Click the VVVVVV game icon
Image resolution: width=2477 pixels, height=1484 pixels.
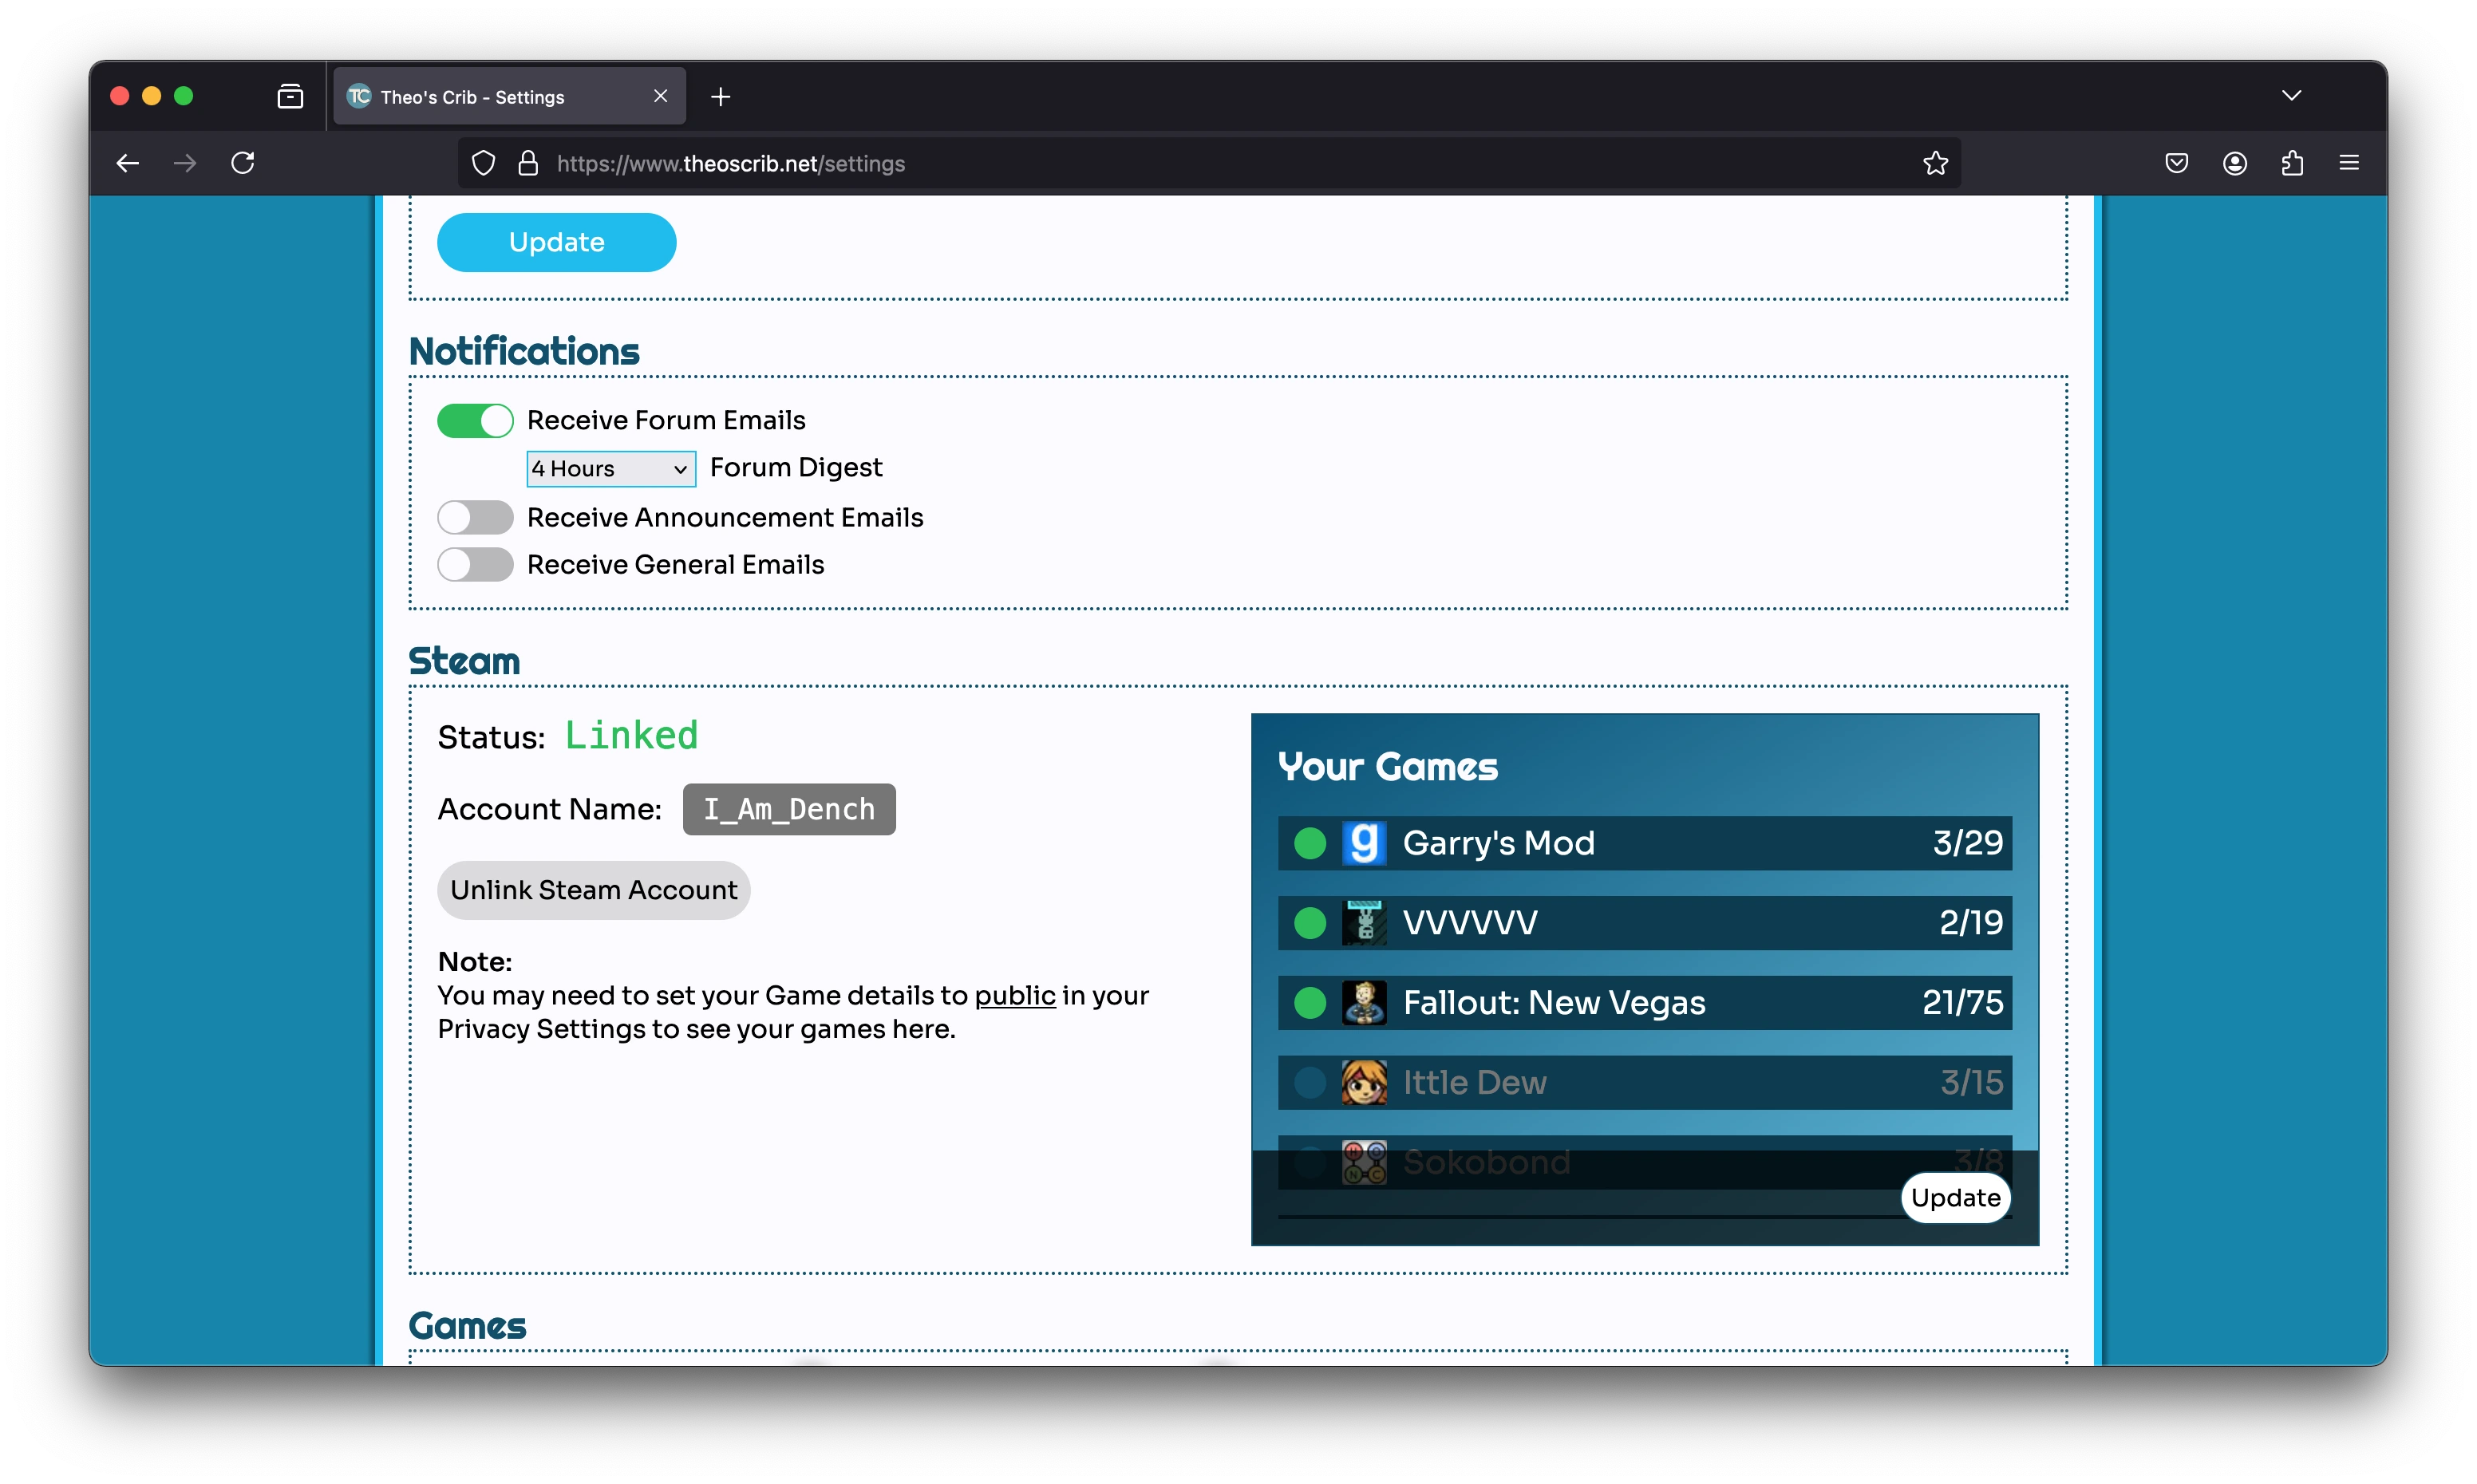click(1363, 922)
